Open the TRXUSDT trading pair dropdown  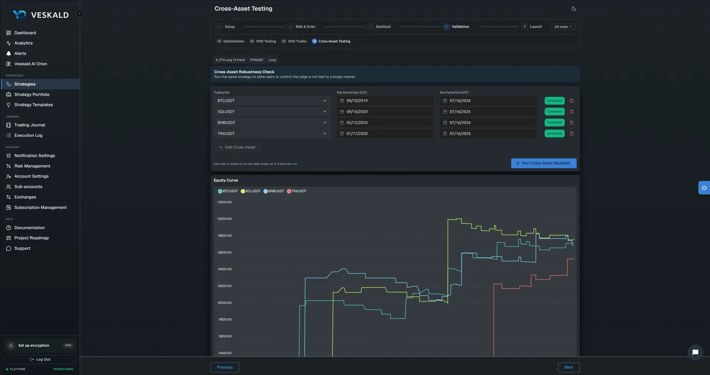[x=272, y=134]
